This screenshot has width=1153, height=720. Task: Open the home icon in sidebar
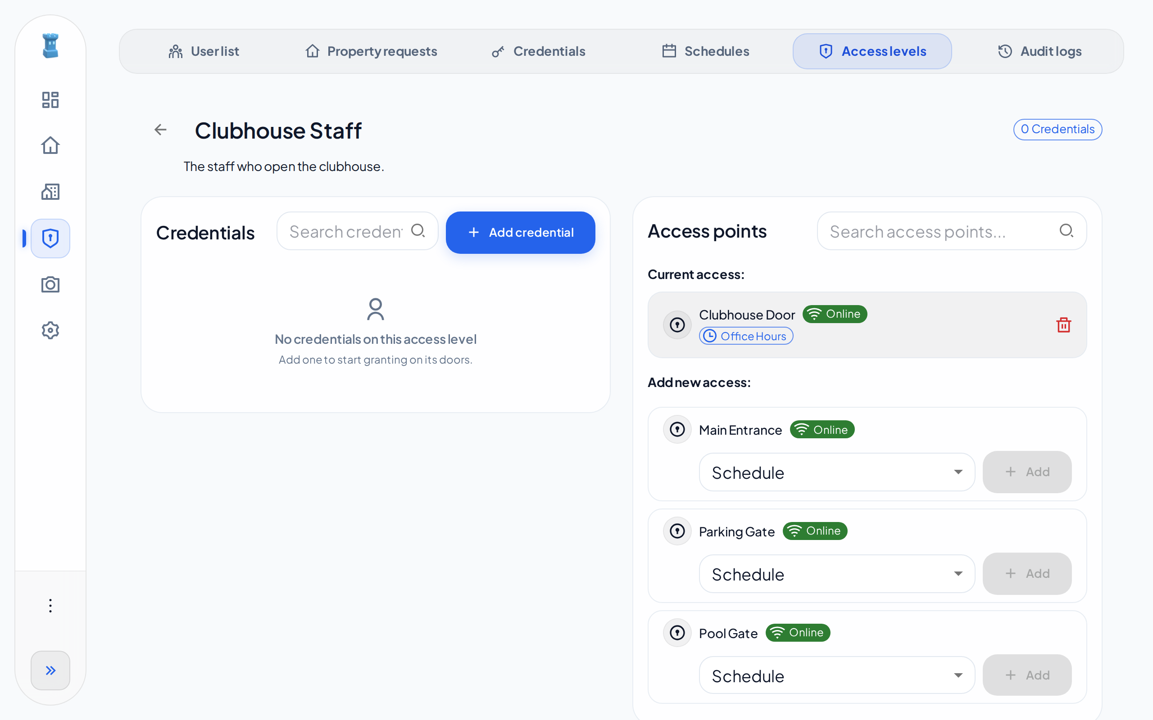[x=50, y=145]
